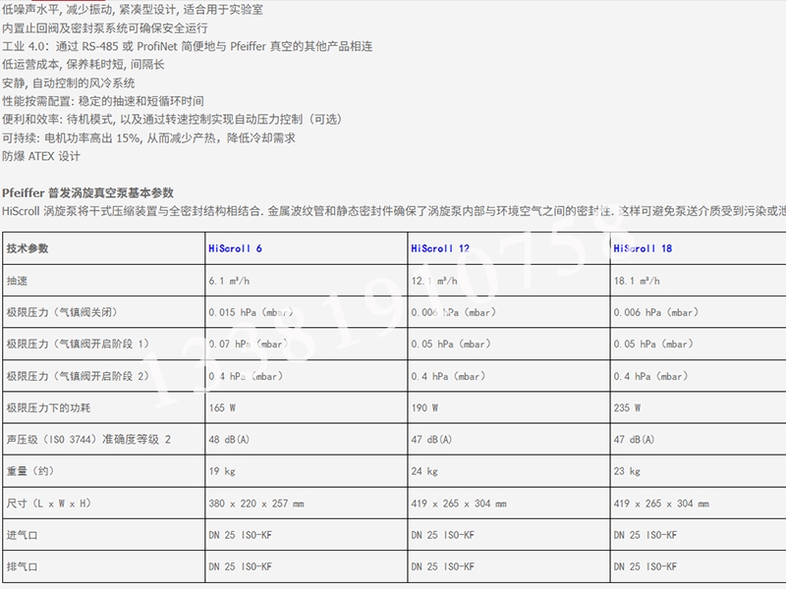Select the 48 dB(A) value

click(229, 439)
